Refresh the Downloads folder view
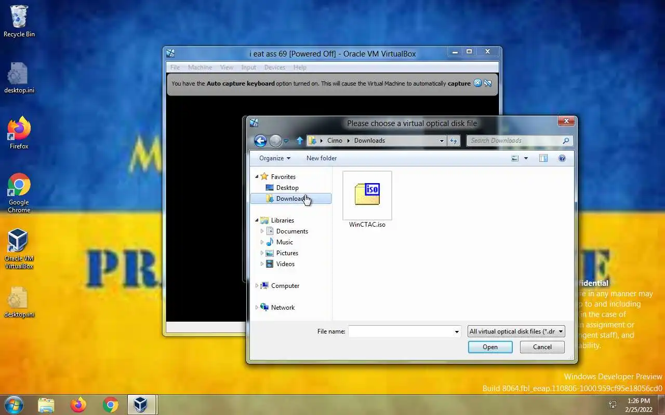Screen dimensions: 665x415 [454, 141]
